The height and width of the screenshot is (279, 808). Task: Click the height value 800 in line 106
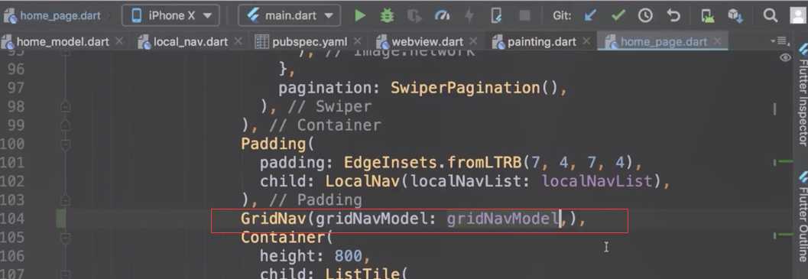[x=348, y=256]
